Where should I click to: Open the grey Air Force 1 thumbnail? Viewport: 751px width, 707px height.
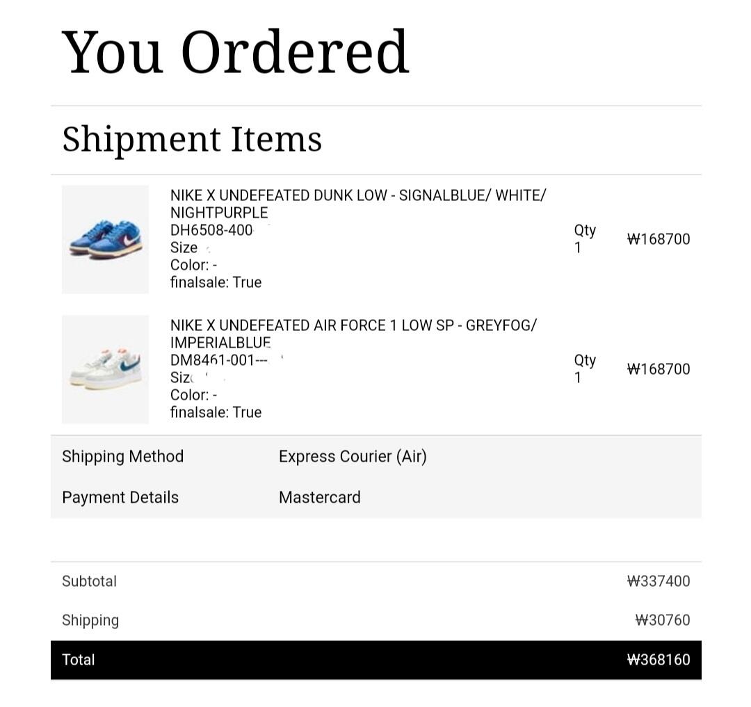click(x=105, y=369)
